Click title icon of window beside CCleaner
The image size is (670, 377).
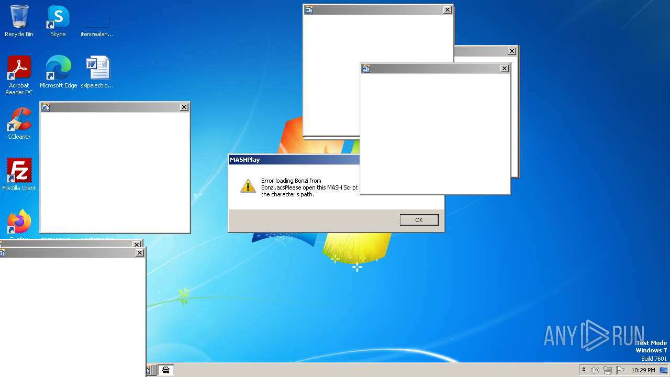[x=46, y=107]
